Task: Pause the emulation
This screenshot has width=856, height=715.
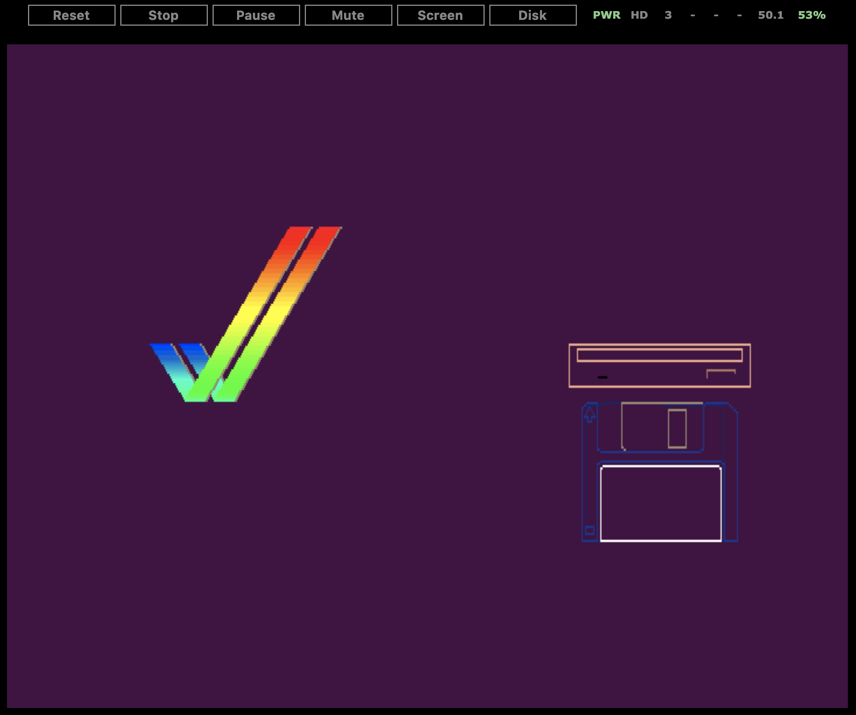Action: 256,15
